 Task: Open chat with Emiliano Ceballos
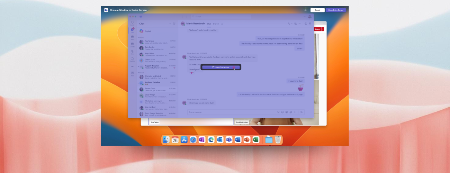[158, 83]
